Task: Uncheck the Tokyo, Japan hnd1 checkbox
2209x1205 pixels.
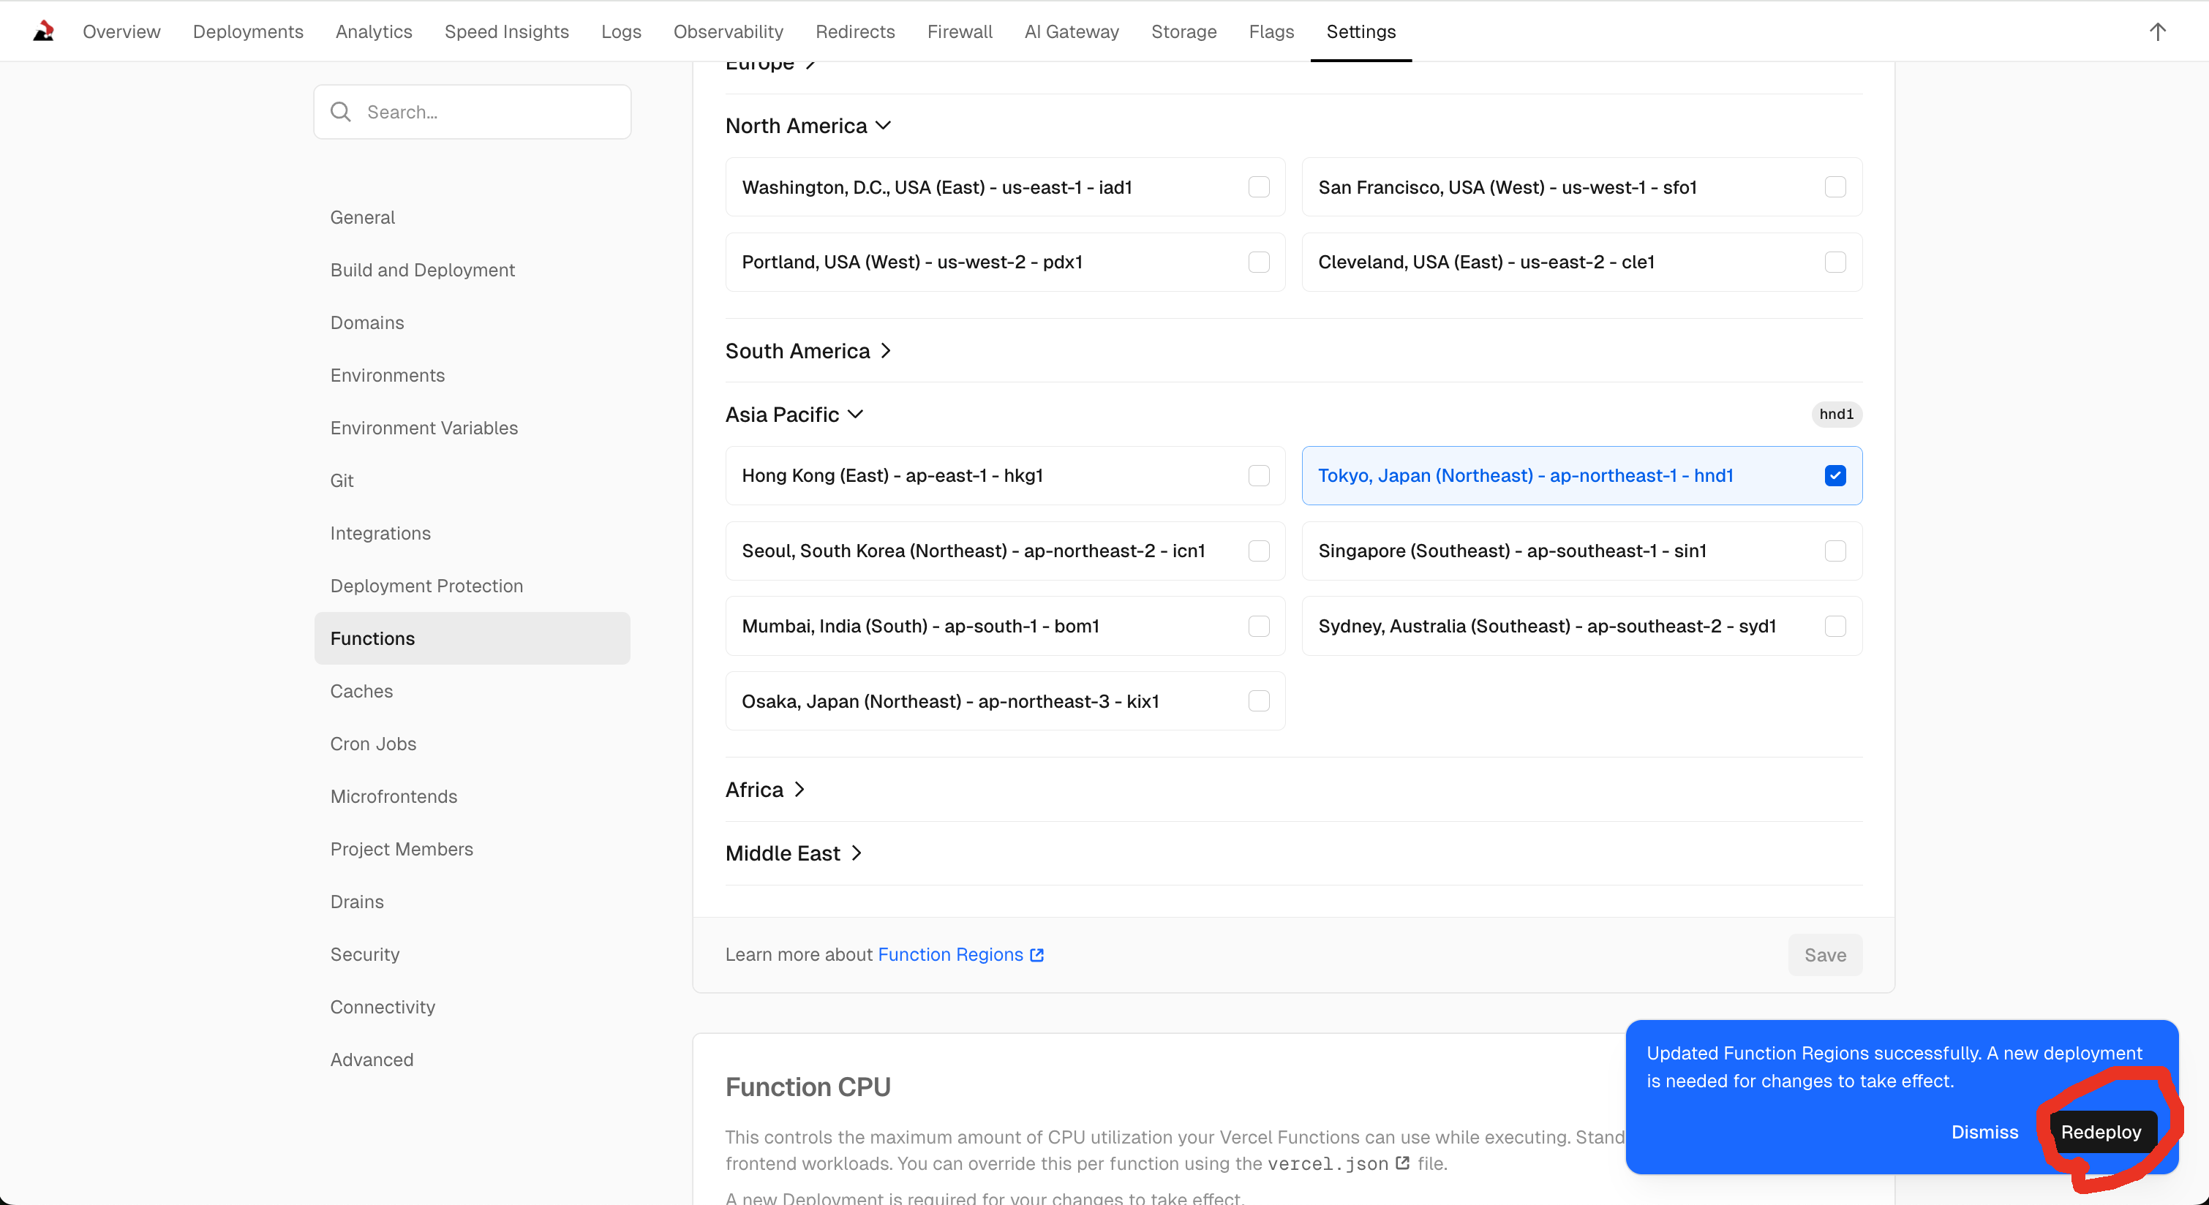Action: [1835, 476]
